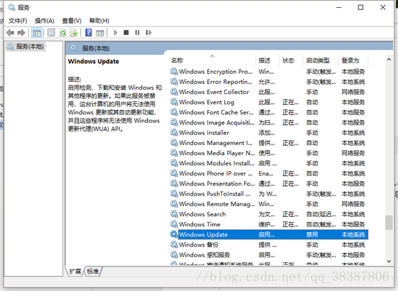The height and width of the screenshot is (291, 398).
Task: Select the Windows Installer service row
Action: (x=269, y=133)
